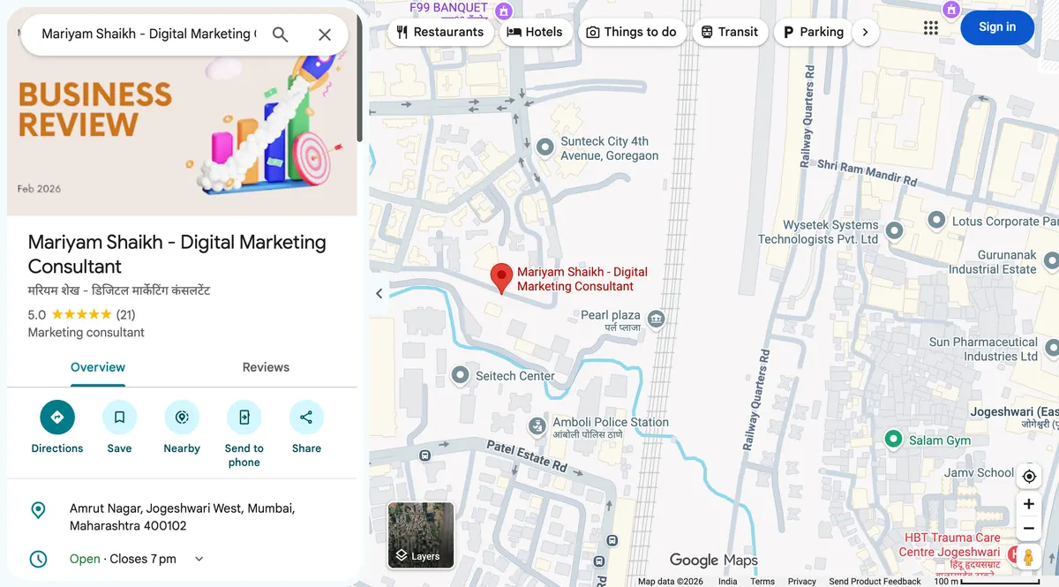
Task: Click the Directions icon button
Action: pos(57,418)
